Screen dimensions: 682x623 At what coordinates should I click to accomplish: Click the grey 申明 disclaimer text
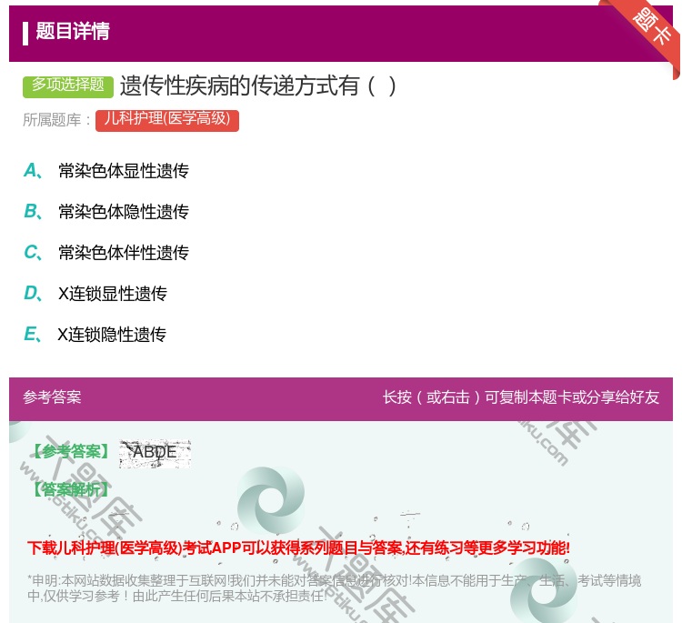(x=334, y=588)
